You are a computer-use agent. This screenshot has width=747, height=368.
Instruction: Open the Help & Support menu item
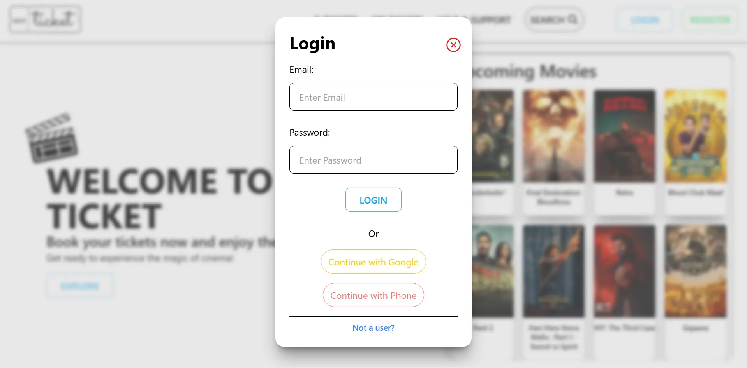[473, 19]
